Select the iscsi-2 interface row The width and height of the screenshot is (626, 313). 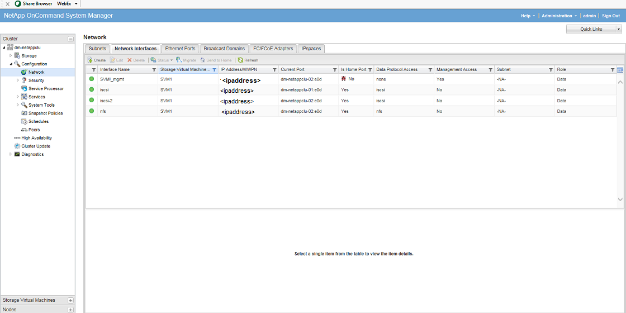352,101
